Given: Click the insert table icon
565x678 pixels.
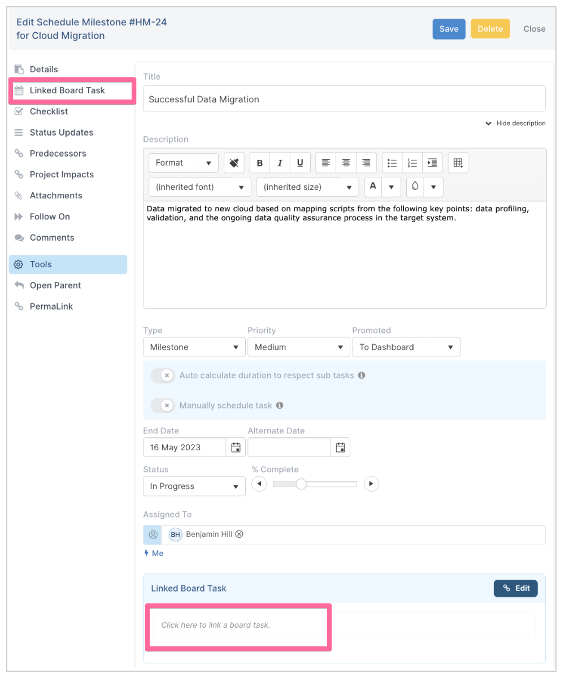Looking at the screenshot, I should click(x=458, y=163).
